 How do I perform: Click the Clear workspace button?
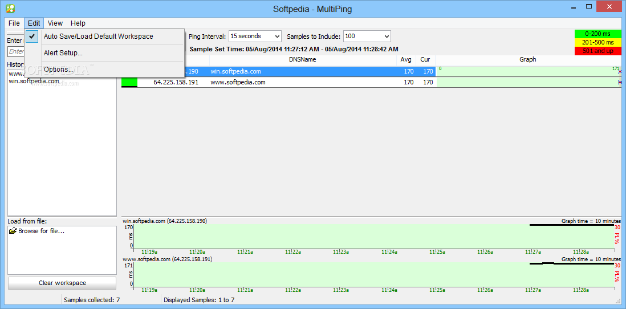pyautogui.click(x=62, y=283)
